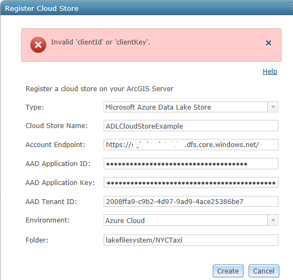Click the AAD Tenant ID field
This screenshot has height=280, width=293.
click(x=191, y=201)
